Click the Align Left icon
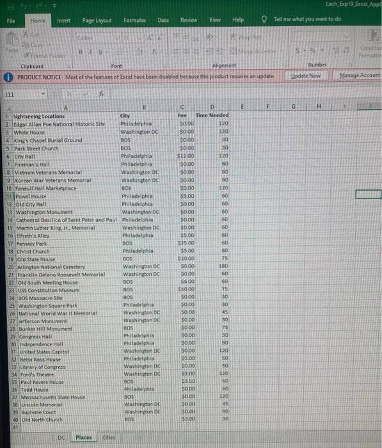 tap(177, 51)
